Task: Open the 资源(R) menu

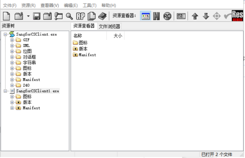Action: [28, 5]
